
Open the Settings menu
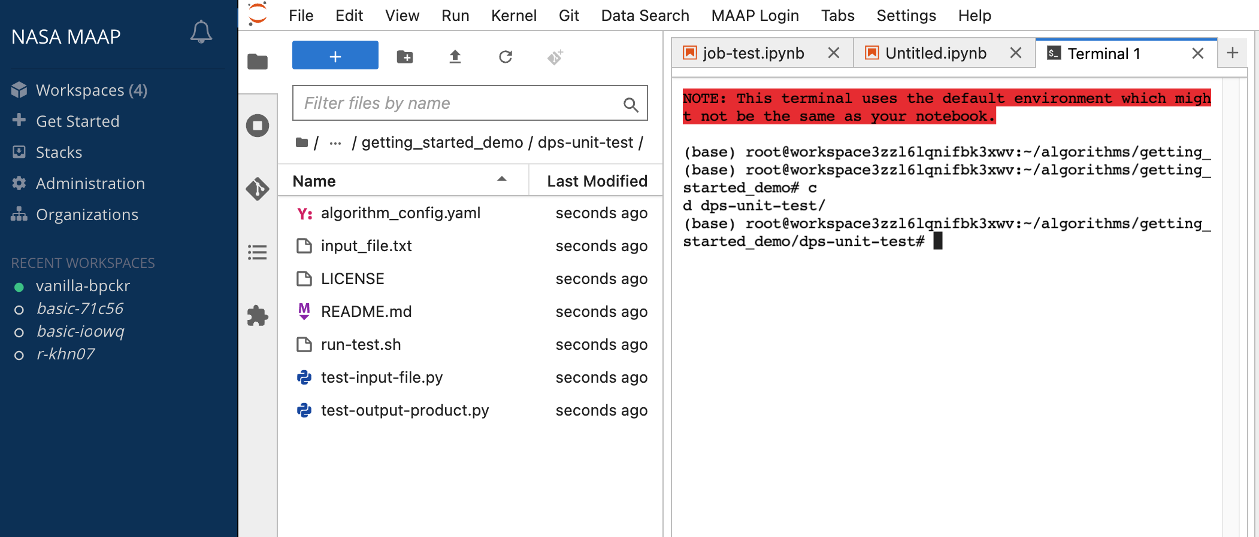(906, 16)
